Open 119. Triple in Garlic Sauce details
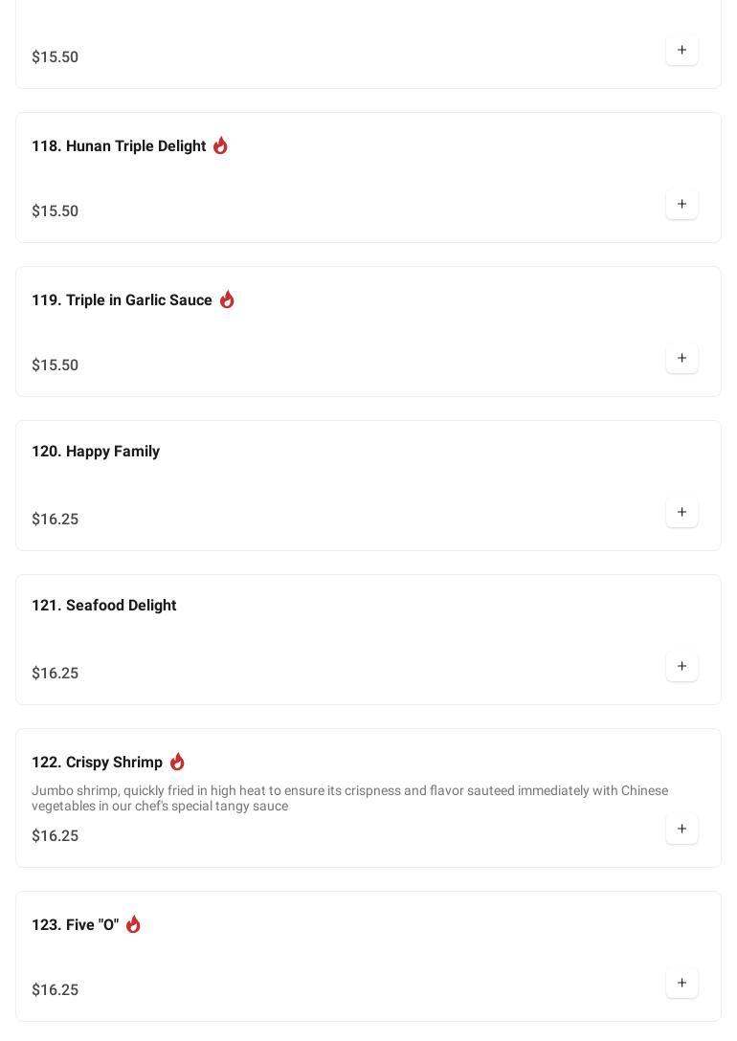 (122, 300)
